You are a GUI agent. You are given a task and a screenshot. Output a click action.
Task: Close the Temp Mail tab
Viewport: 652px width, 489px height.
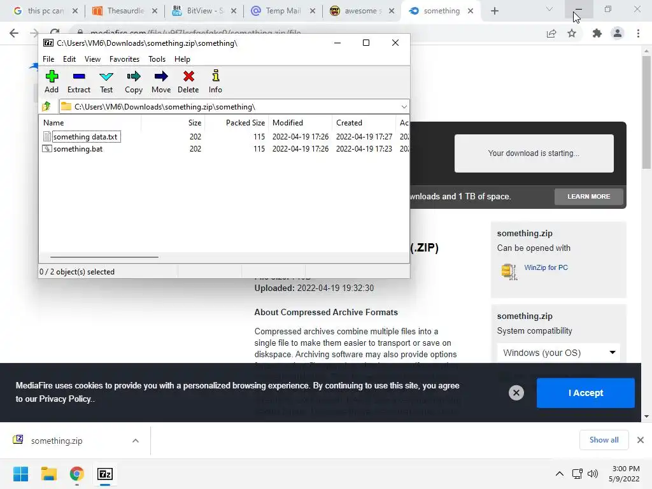[x=313, y=11]
